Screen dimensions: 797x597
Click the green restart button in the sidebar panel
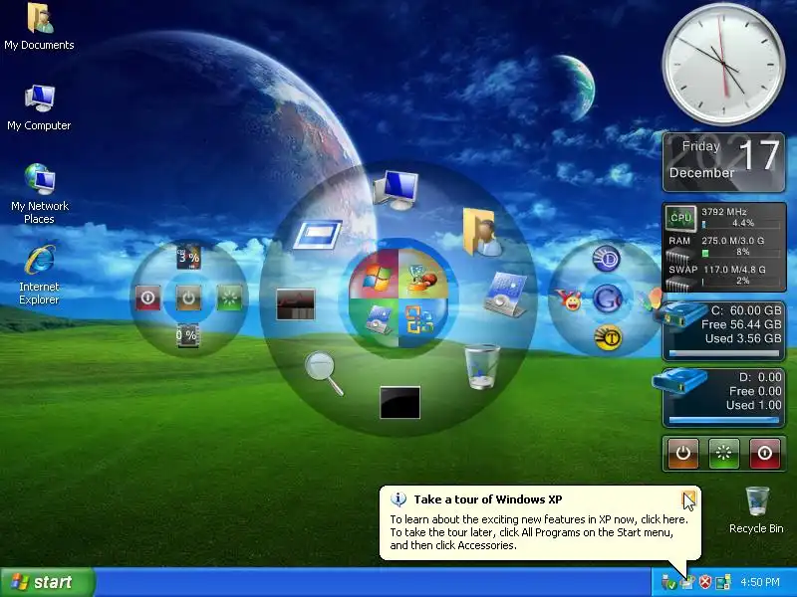[724, 453]
